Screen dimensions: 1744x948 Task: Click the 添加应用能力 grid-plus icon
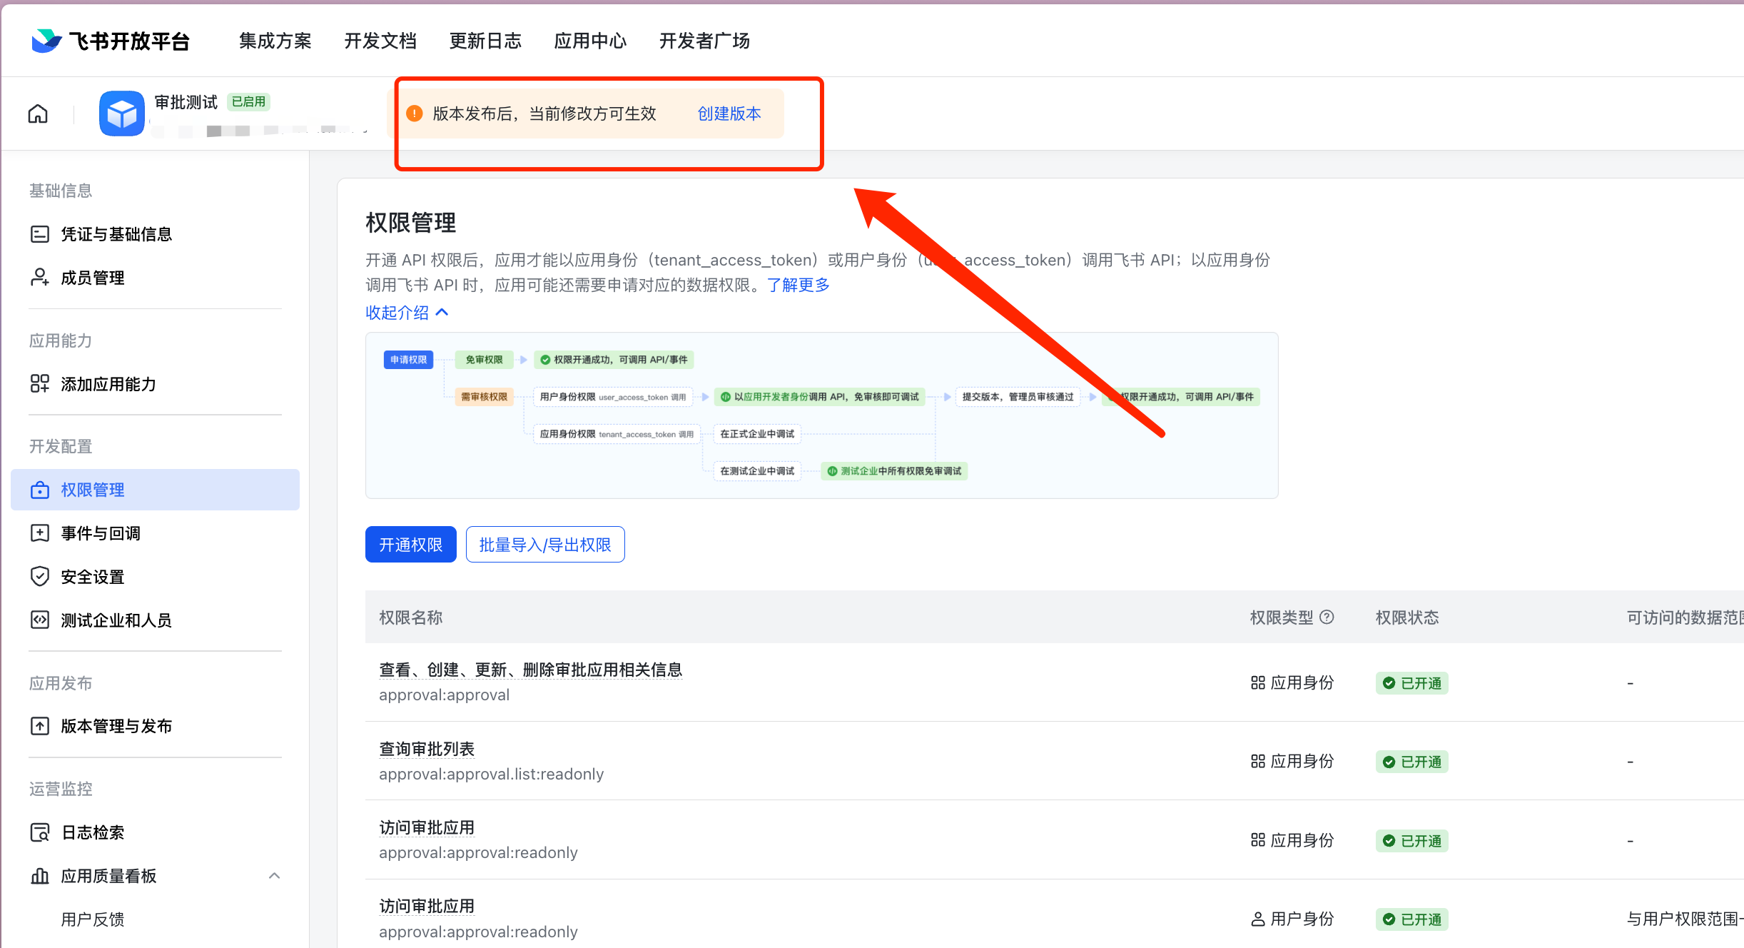40,384
